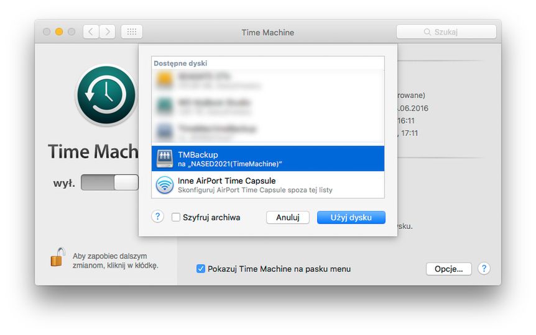
Task: Open help in the disk selection sheet
Action: (157, 217)
